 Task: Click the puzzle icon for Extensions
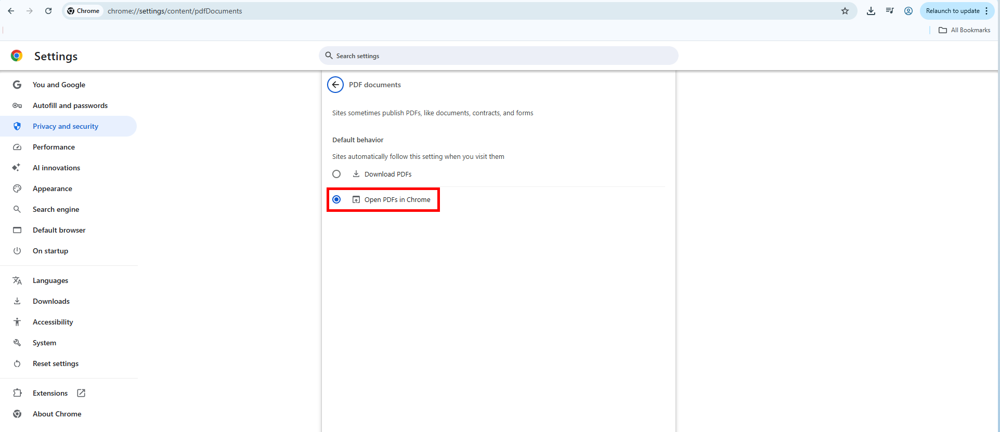pyautogui.click(x=17, y=393)
